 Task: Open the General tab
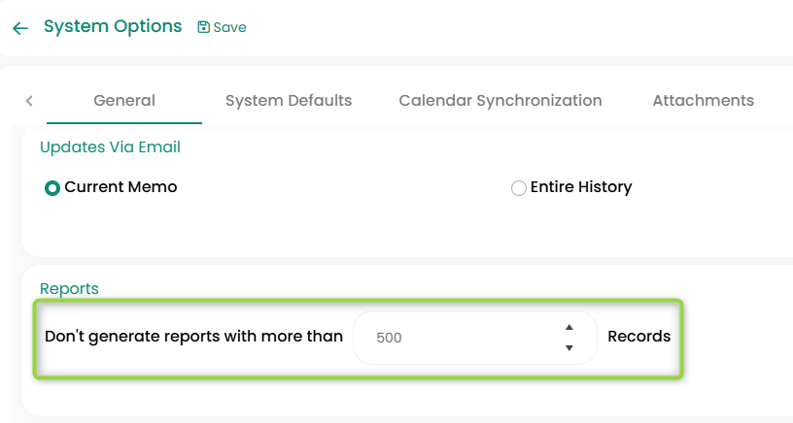point(124,101)
